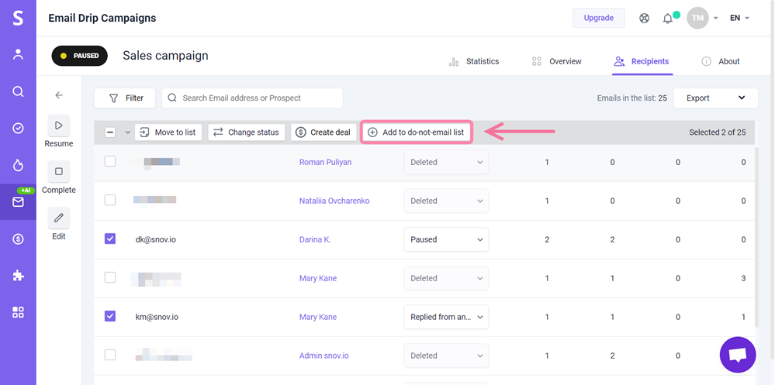Open Mary Kane link in km@snov.io row
Image resolution: width=775 pixels, height=385 pixels.
[x=318, y=317]
